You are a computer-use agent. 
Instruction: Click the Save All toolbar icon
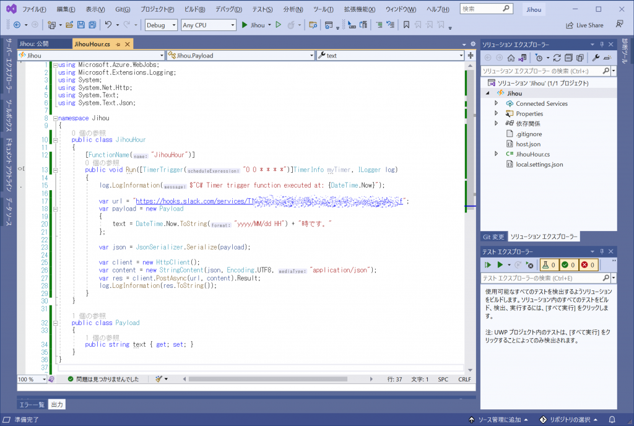92,25
